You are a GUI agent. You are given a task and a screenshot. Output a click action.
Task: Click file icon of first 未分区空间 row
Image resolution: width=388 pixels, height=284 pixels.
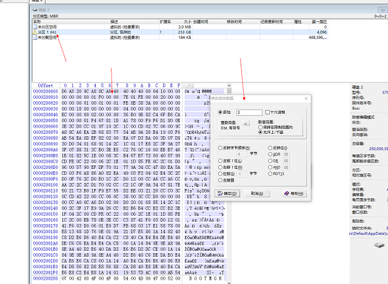coord(35,27)
